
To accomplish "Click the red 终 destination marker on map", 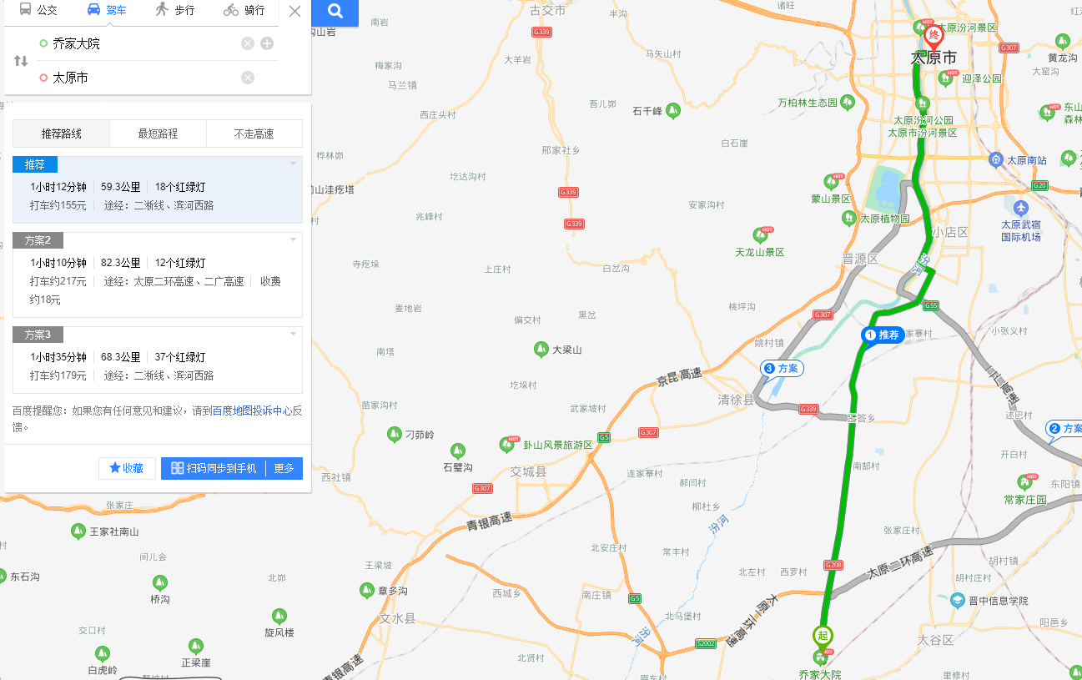I will pyautogui.click(x=934, y=36).
